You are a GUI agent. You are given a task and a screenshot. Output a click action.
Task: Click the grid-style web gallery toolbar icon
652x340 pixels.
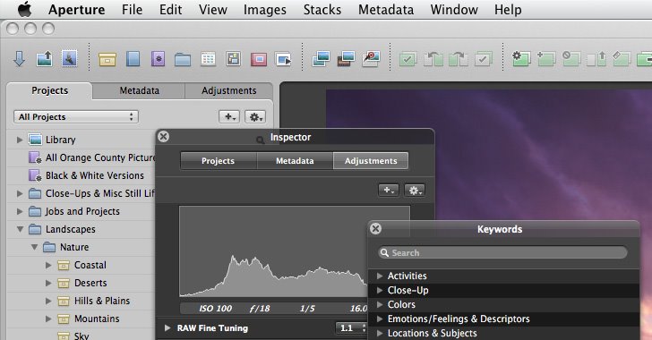(x=208, y=59)
